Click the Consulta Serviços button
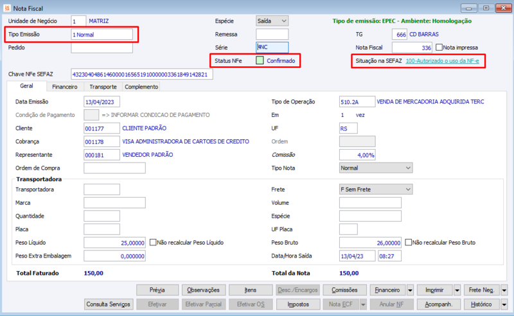514x316 pixels. [109, 304]
